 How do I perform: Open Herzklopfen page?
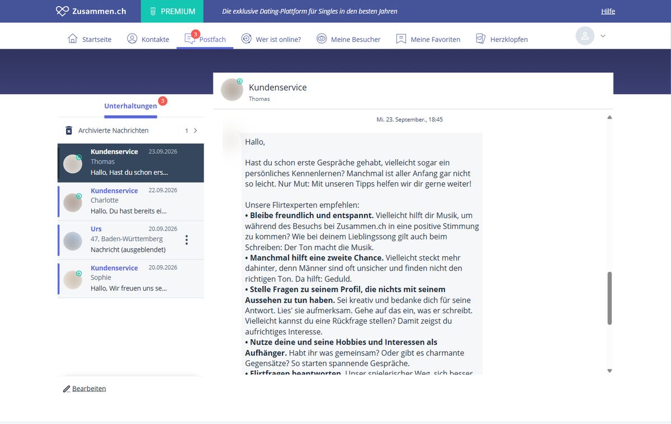(x=502, y=39)
